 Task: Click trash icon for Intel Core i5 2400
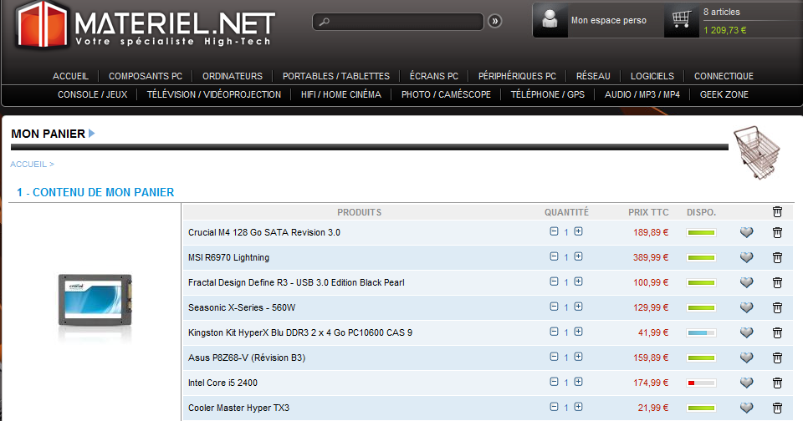pyautogui.click(x=777, y=383)
